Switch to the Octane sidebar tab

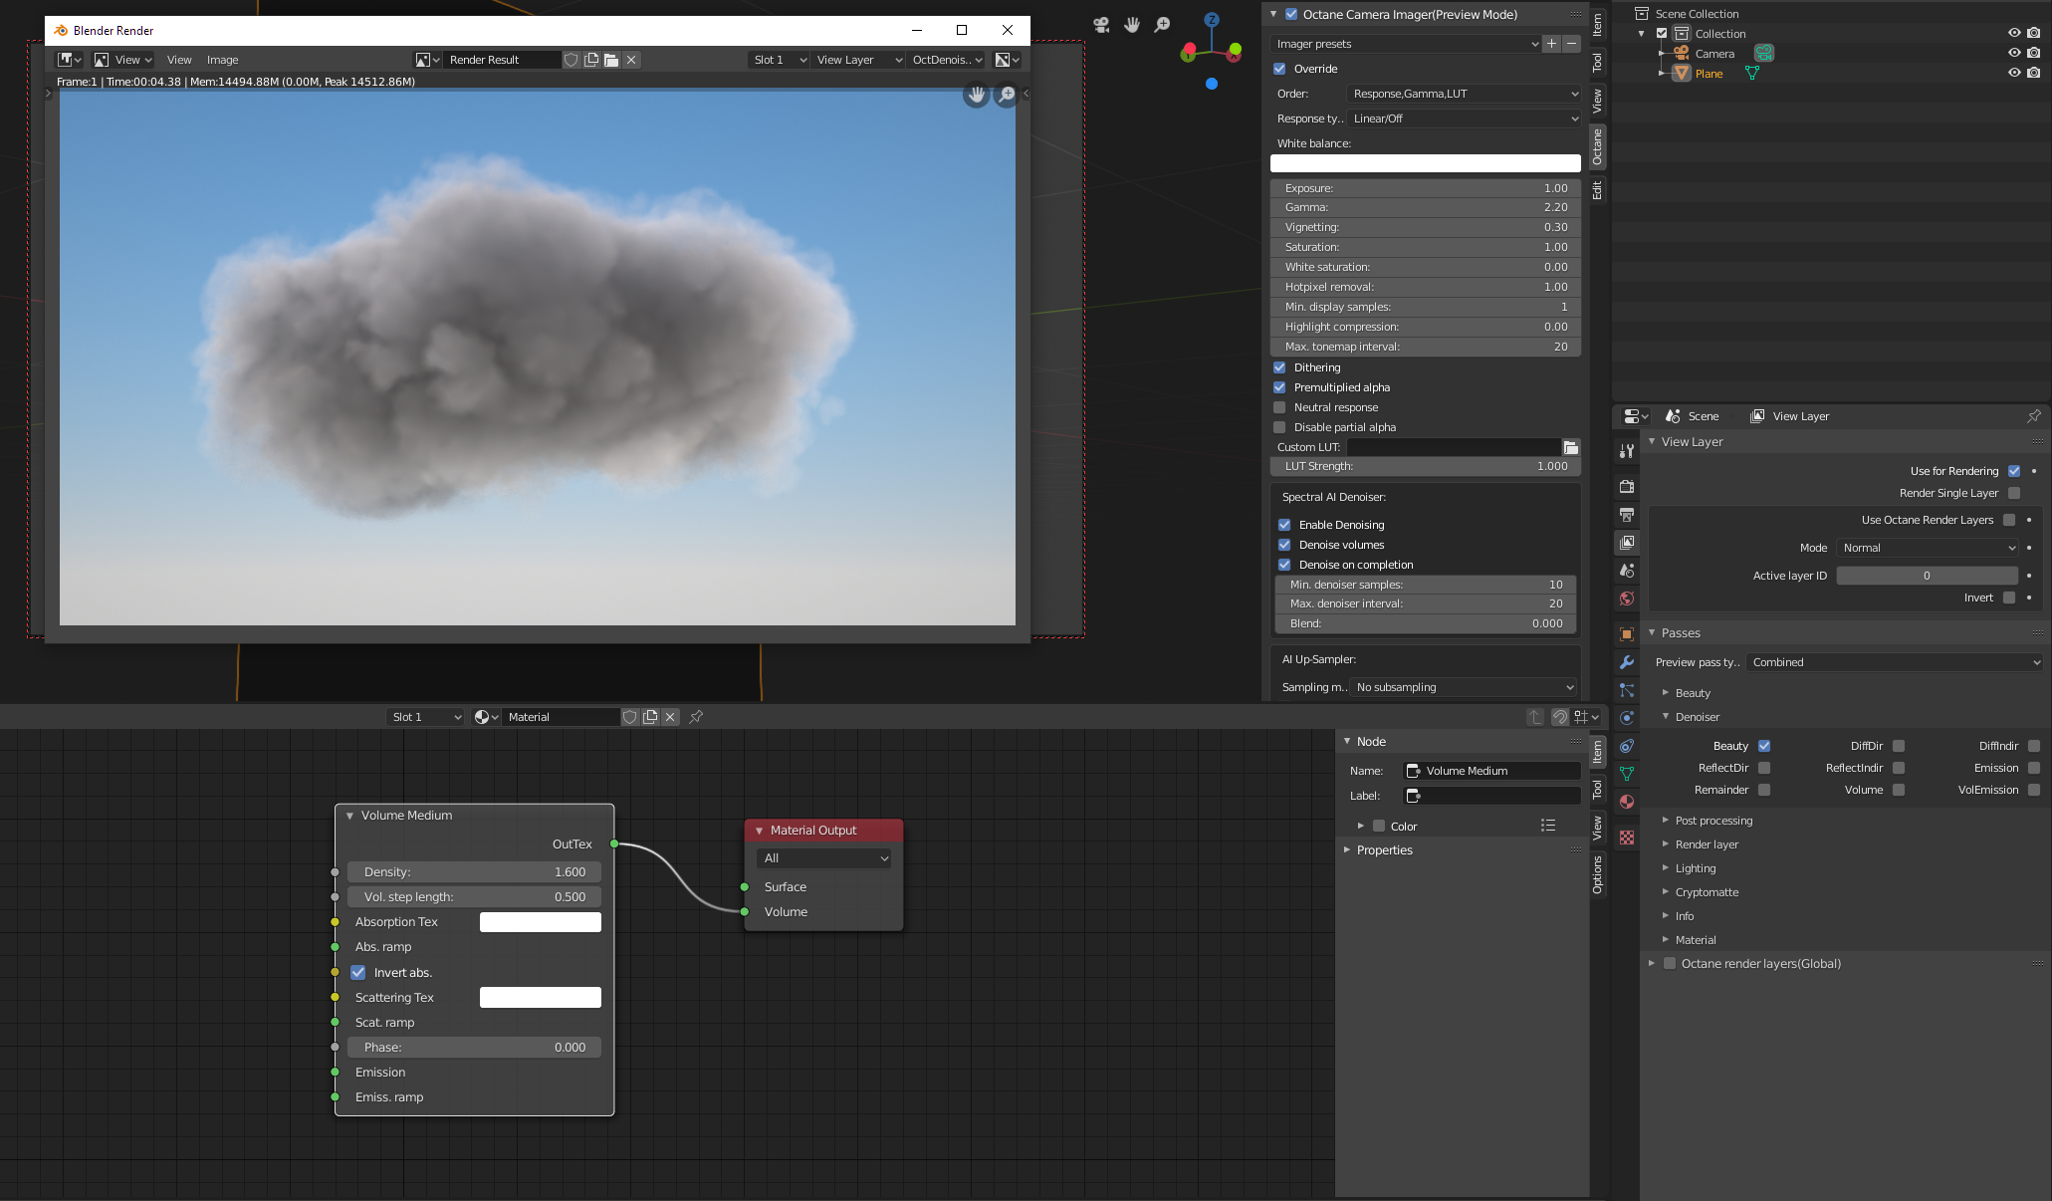1597,146
